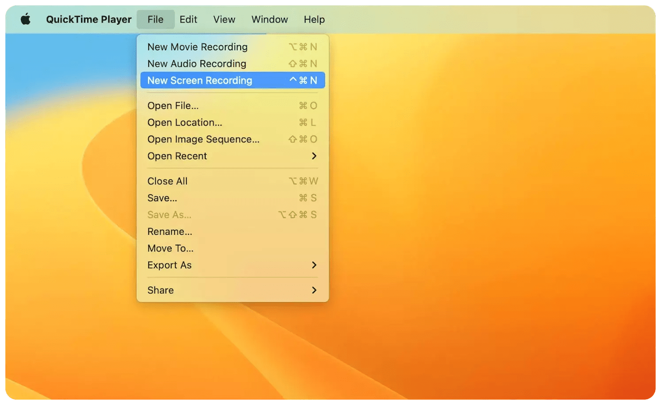Select Open File option
This screenshot has width=661, height=405.
click(173, 106)
